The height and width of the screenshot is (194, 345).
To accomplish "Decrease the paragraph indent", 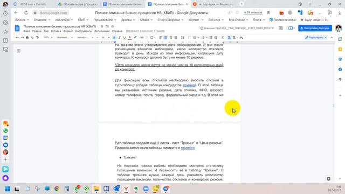I will [211, 38].
